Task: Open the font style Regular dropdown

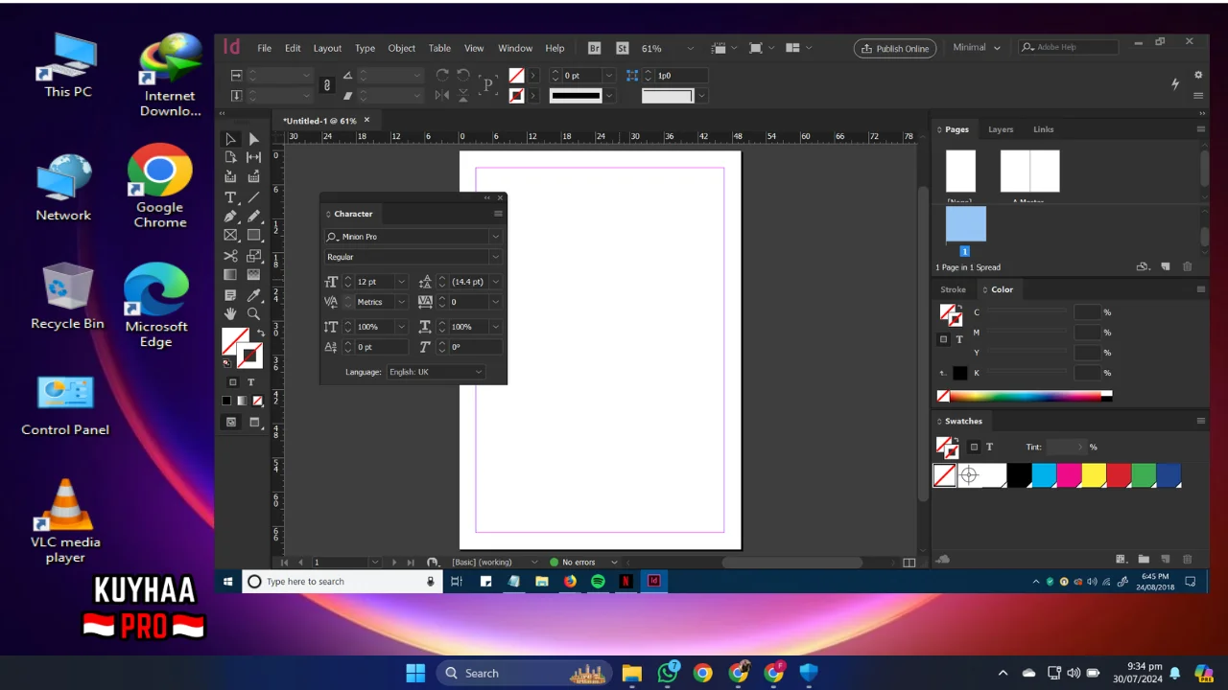Action: 495,257
